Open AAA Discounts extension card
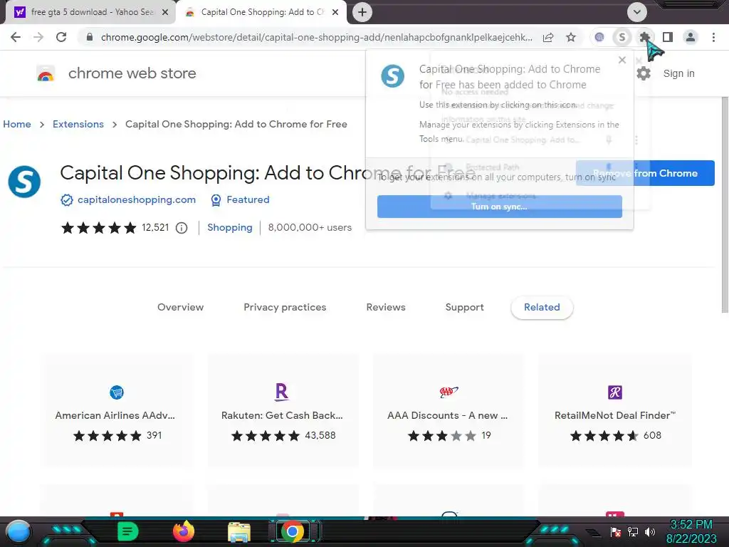The width and height of the screenshot is (729, 547). [448, 410]
